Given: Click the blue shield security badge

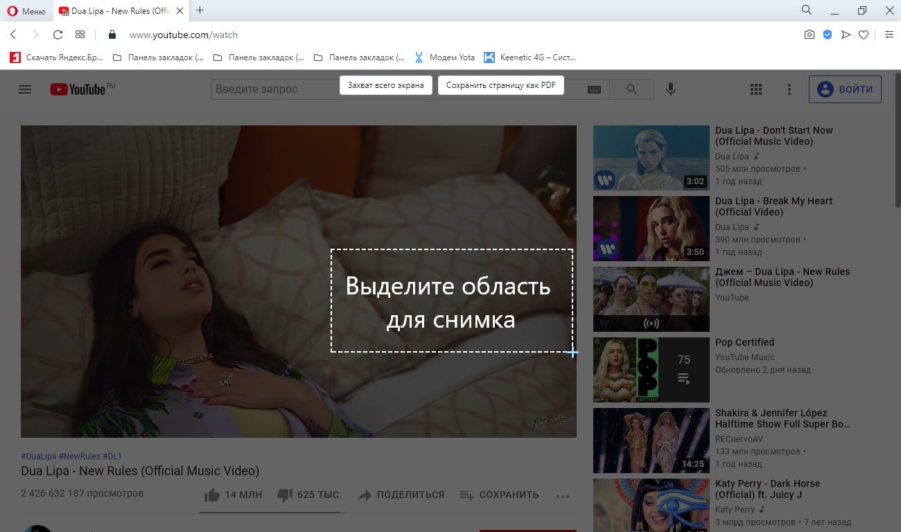Looking at the screenshot, I should tap(827, 34).
